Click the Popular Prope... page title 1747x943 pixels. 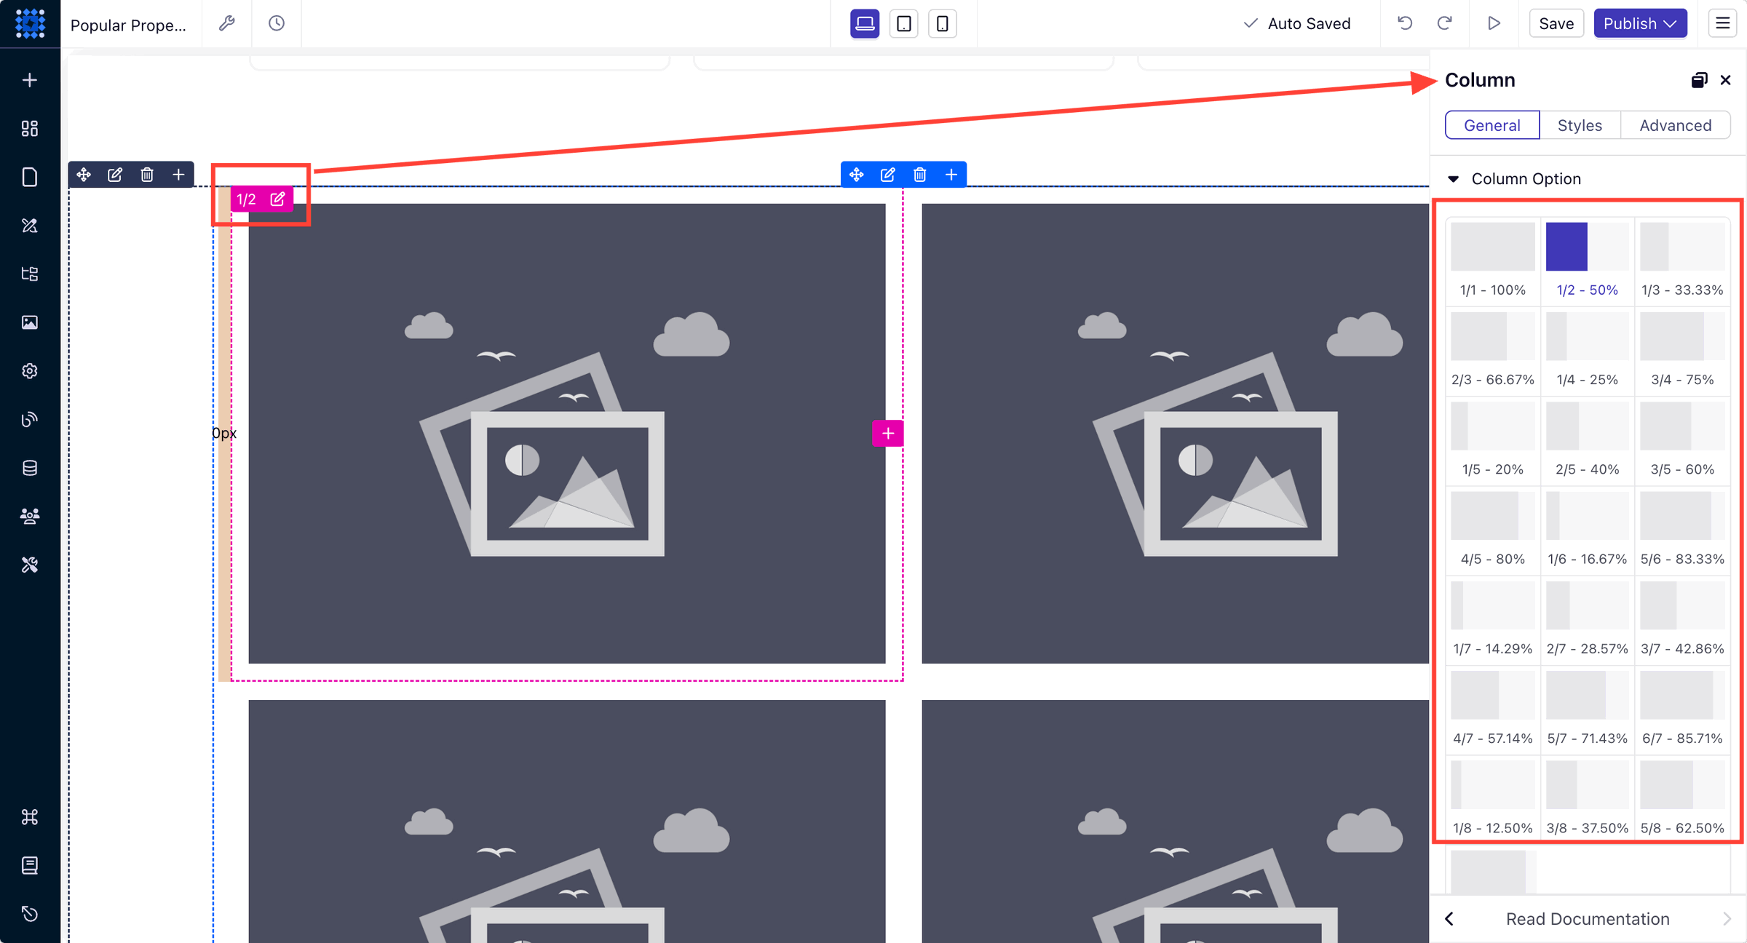pos(128,25)
